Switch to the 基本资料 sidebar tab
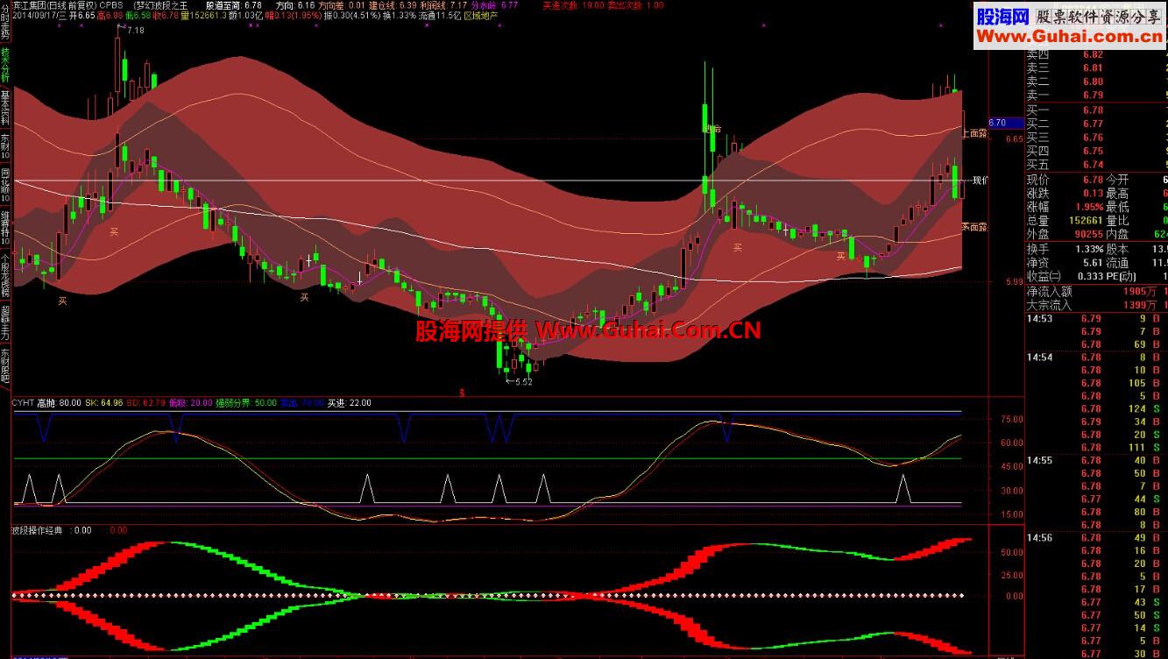This screenshot has height=659, width=1168. (5, 108)
